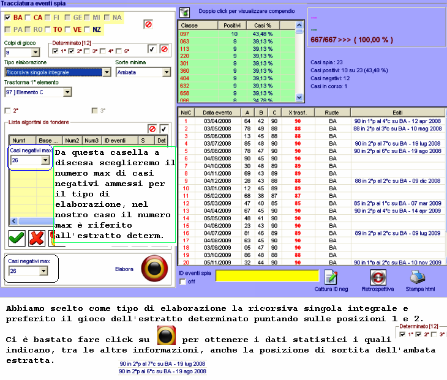Click the '667/667 >>> ( 100,00 % )' text
This screenshot has height=380, width=447.
click(x=352, y=40)
